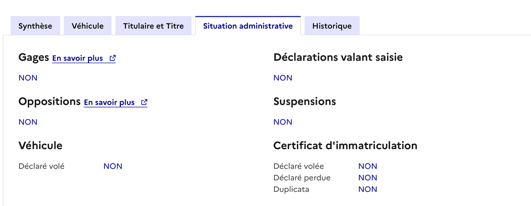Click the NON value under Suspensions
The height and width of the screenshot is (206, 531).
283,122
